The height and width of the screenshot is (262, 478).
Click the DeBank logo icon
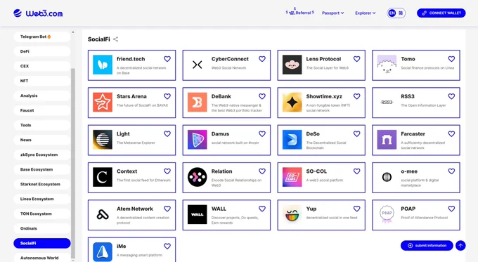(198, 102)
